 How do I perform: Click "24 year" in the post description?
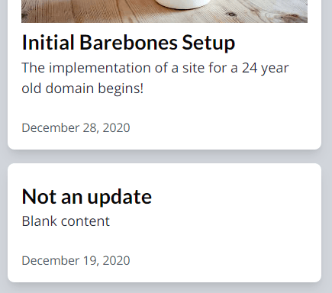[x=266, y=68]
